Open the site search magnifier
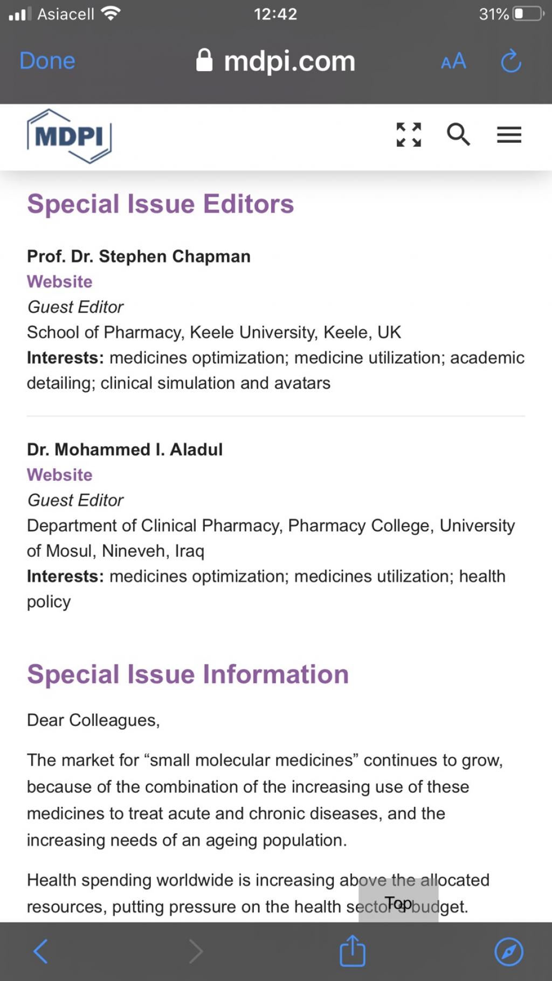 458,135
